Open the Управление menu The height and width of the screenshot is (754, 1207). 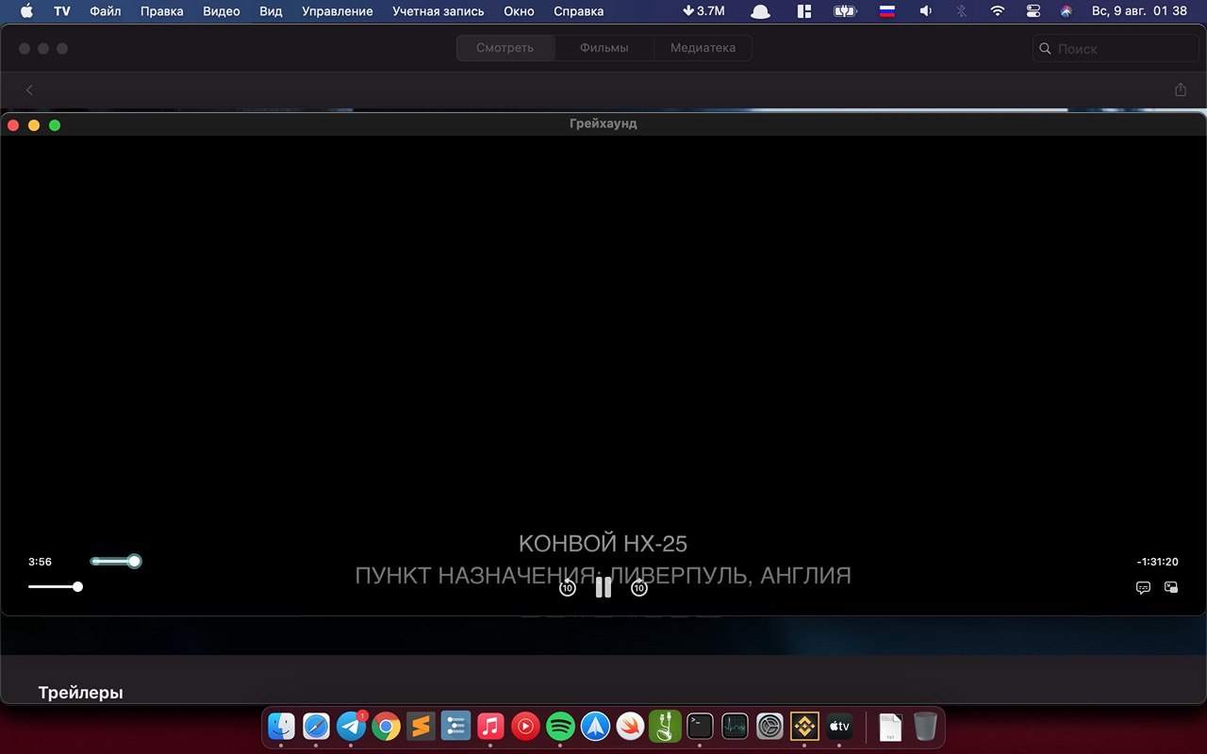[x=338, y=11]
